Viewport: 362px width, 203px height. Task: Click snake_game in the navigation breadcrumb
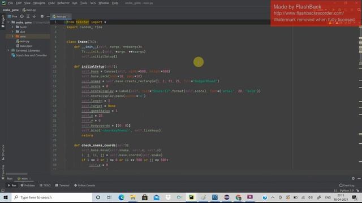coord(11,10)
